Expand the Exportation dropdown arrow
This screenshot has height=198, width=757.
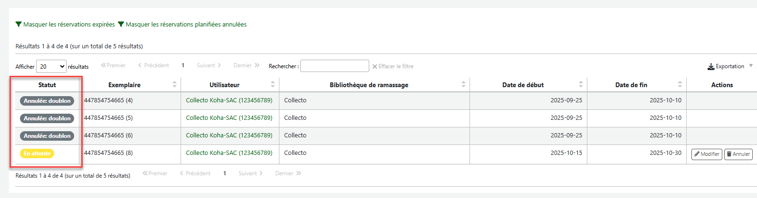pyautogui.click(x=751, y=66)
